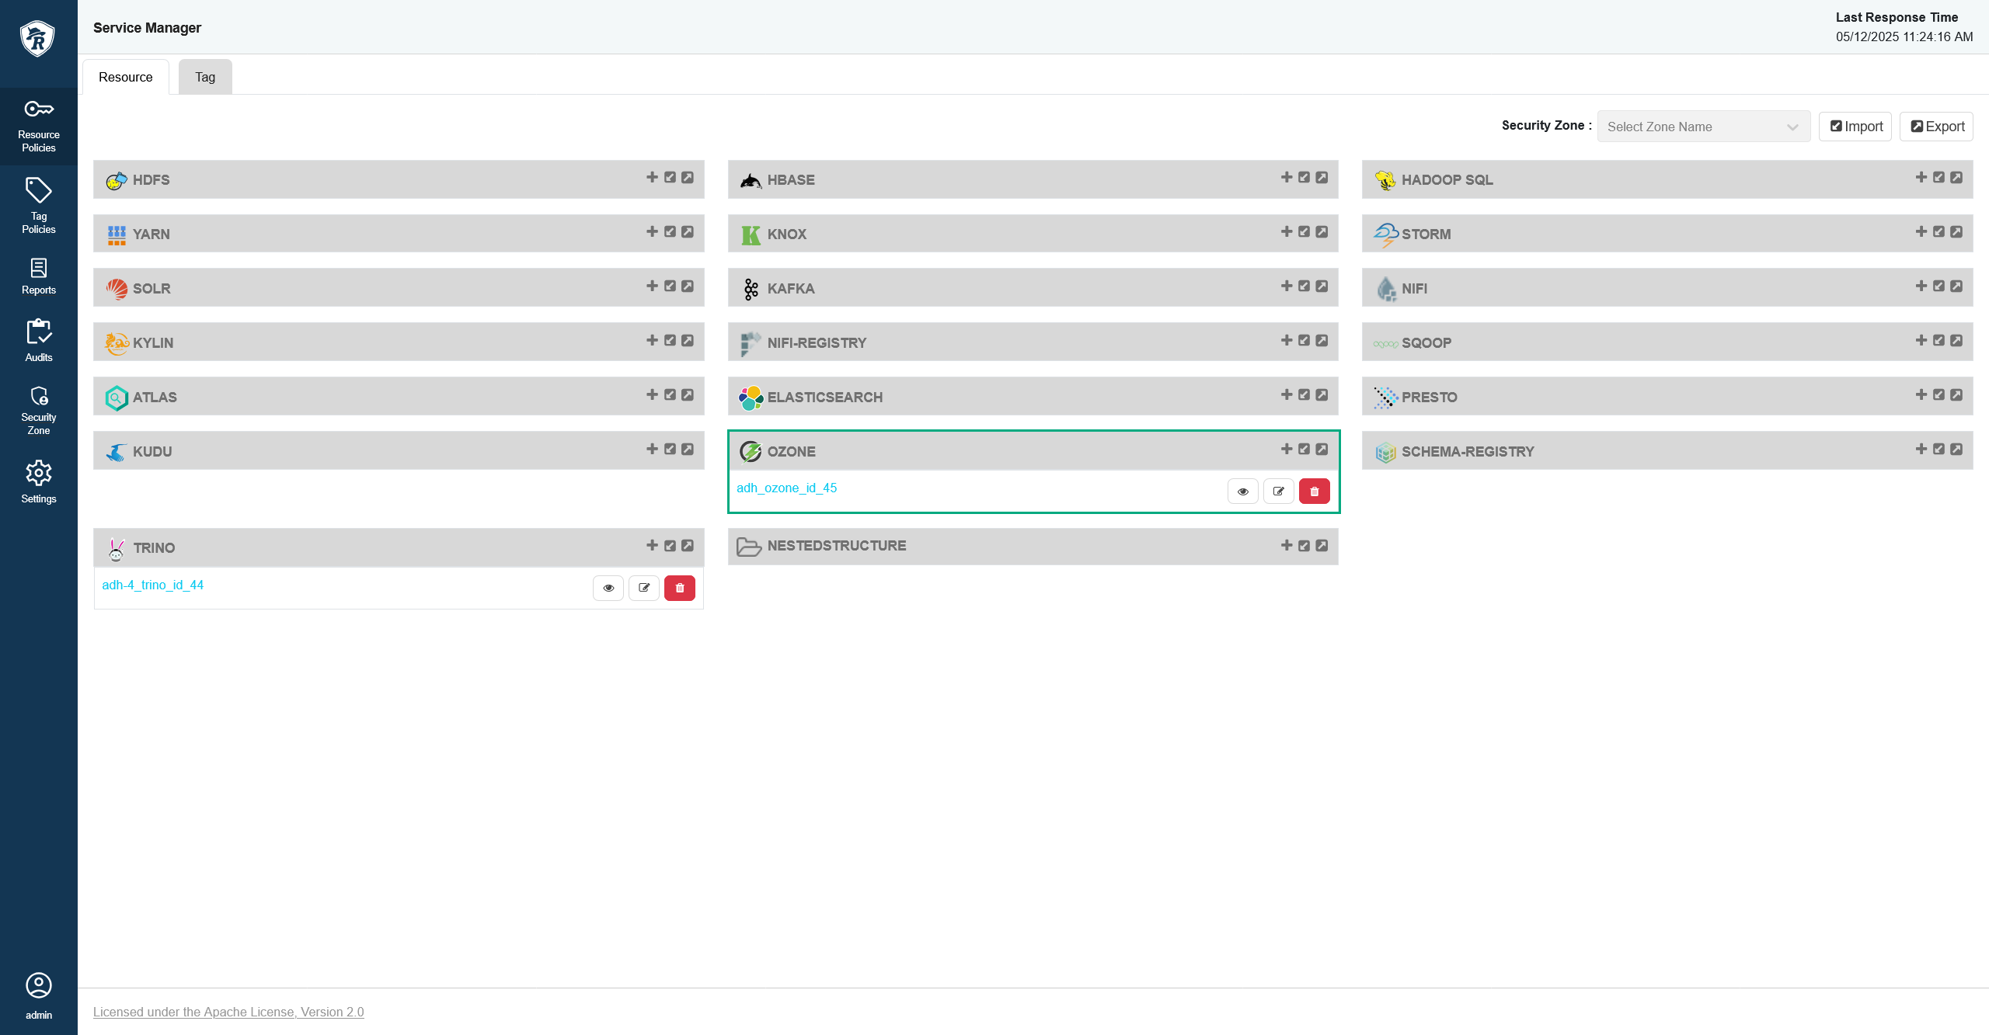Add a new KUDU service
Screen dimensions: 1989x1035
tap(652, 450)
